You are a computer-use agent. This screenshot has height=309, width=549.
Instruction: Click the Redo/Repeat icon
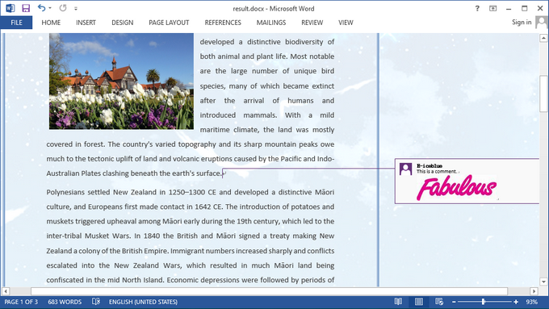(x=63, y=8)
